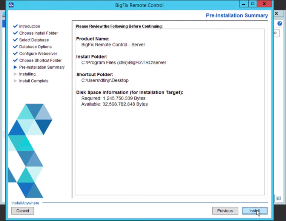Click the Install button

[x=255, y=211]
